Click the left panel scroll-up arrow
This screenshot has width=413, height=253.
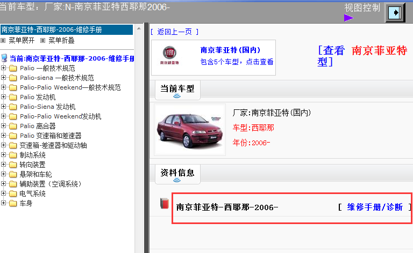click(x=139, y=28)
